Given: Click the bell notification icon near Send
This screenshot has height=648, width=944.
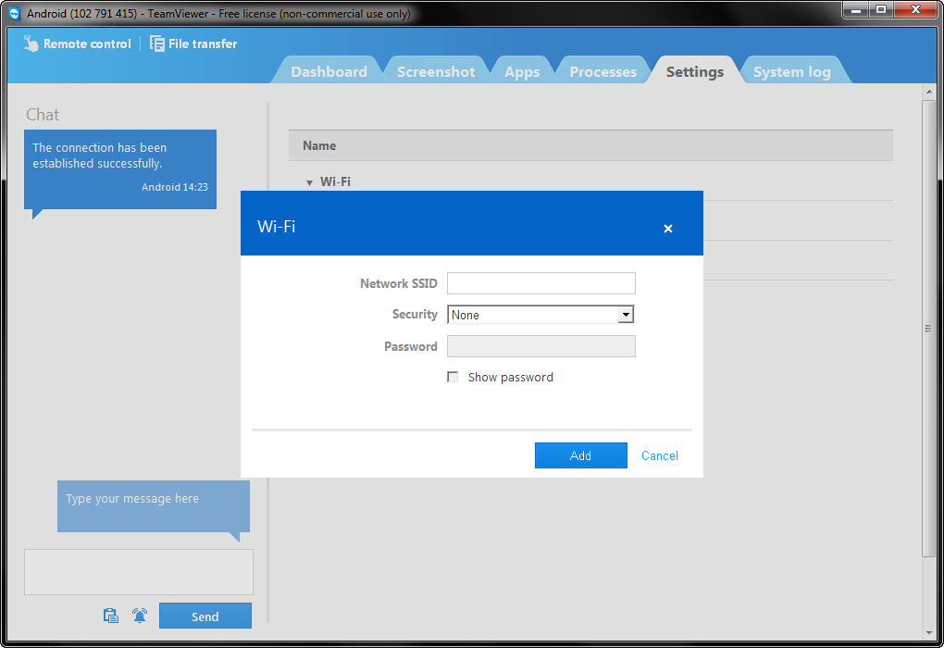Looking at the screenshot, I should pyautogui.click(x=139, y=615).
